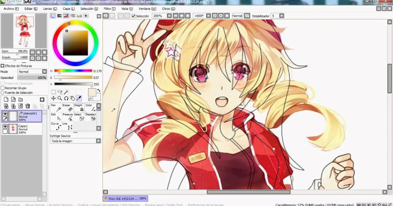Flip the view horizontally
This screenshot has width=393, height=206.
click(247, 16)
